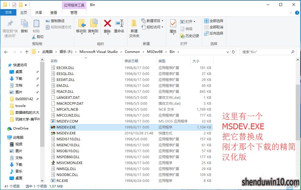
Task: Click navigation pane scrollbar down arrow
Action: click(42, 181)
